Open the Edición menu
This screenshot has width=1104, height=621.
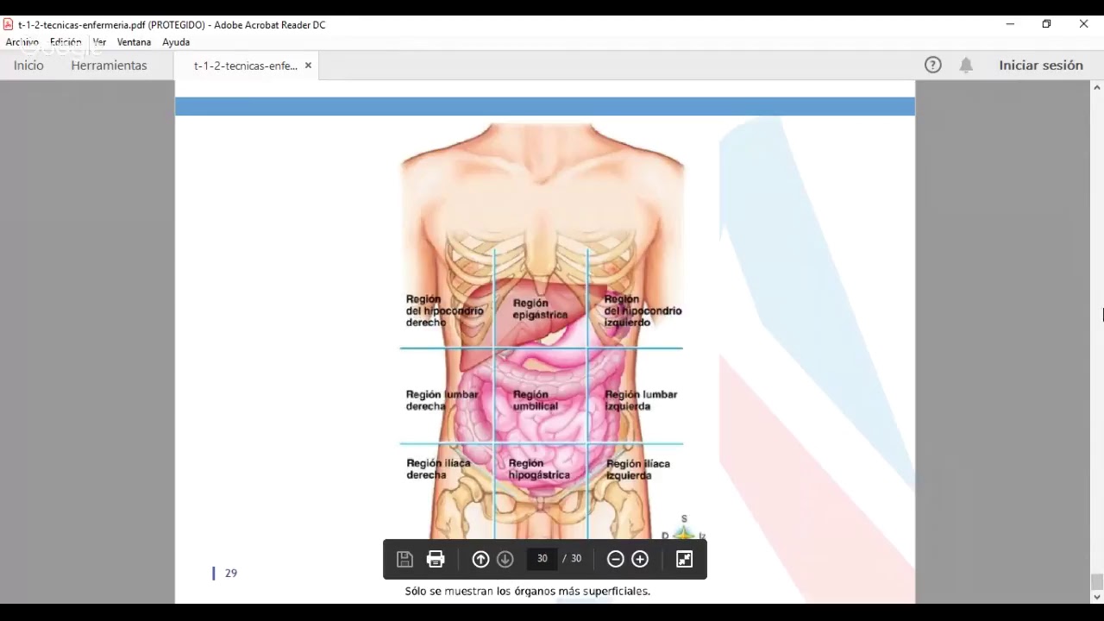tap(66, 41)
